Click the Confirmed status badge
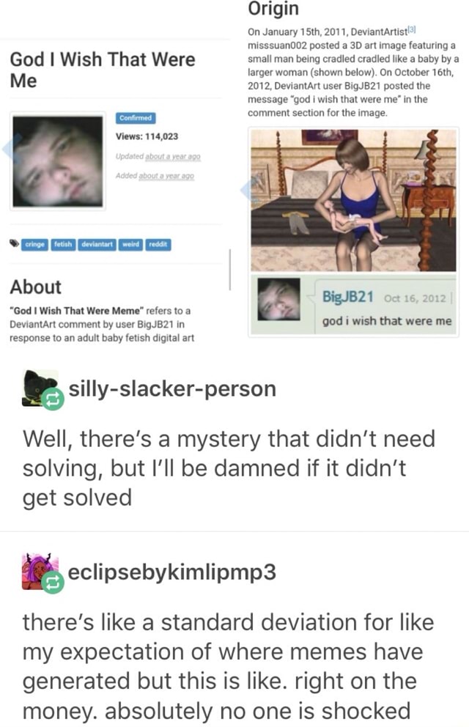The image size is (469, 727). (x=136, y=118)
